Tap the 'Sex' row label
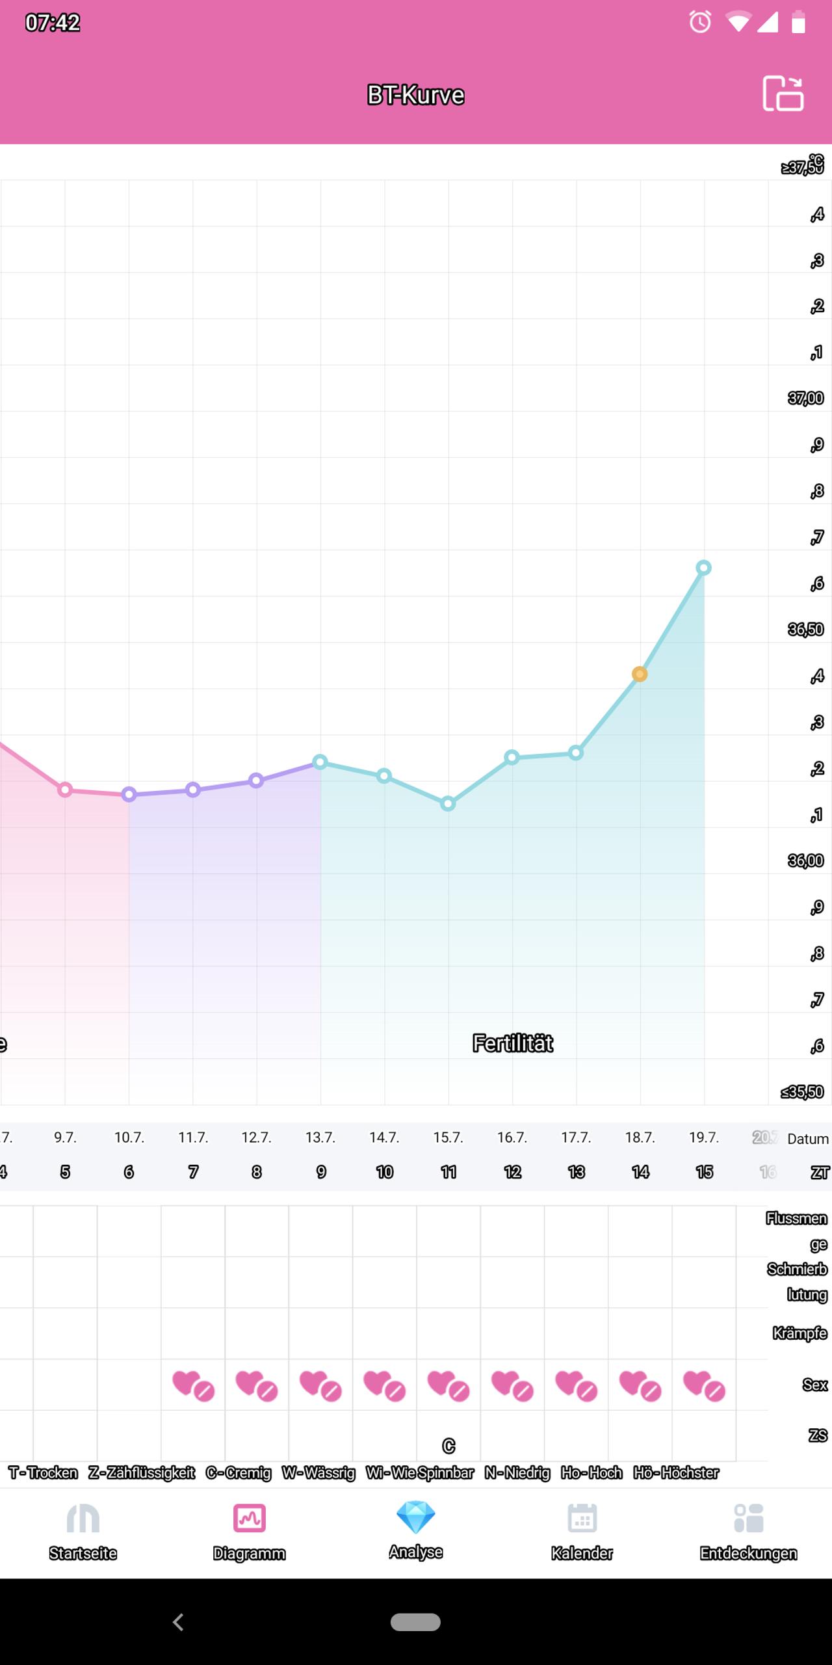This screenshot has height=1665, width=832. coord(815,1385)
